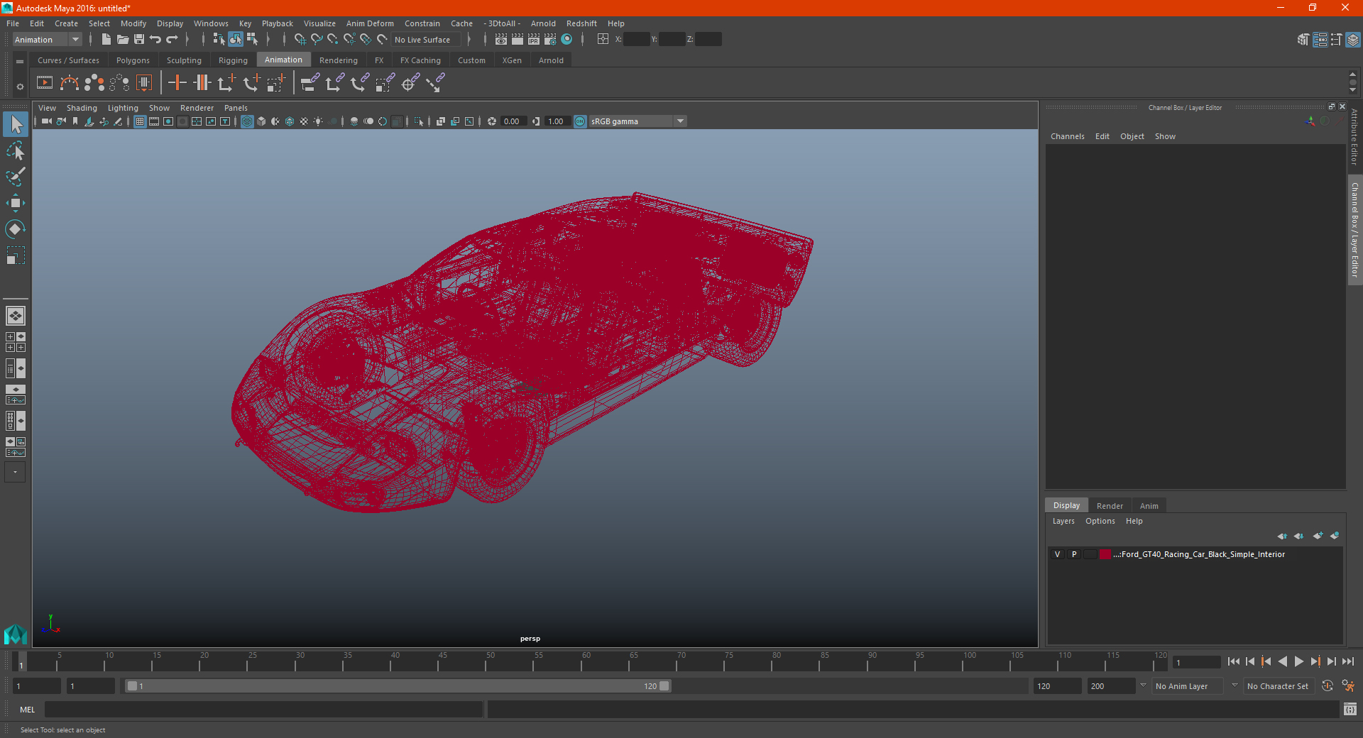Click the range slider end handle at 120
The height and width of the screenshot is (738, 1363).
(x=664, y=686)
